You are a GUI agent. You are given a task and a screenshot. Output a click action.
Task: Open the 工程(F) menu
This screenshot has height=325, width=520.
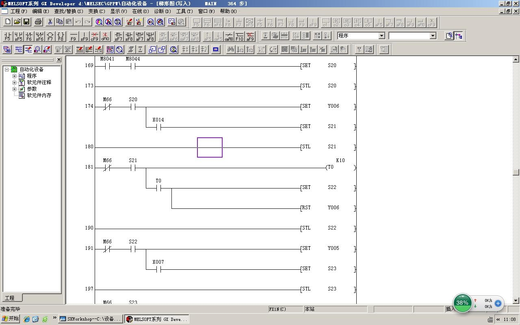(x=19, y=11)
